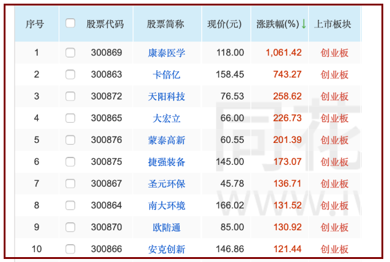This screenshot has height=262, width=390.
Task: Click the green sort arrow on 涨跌幅
Action: 303,24
